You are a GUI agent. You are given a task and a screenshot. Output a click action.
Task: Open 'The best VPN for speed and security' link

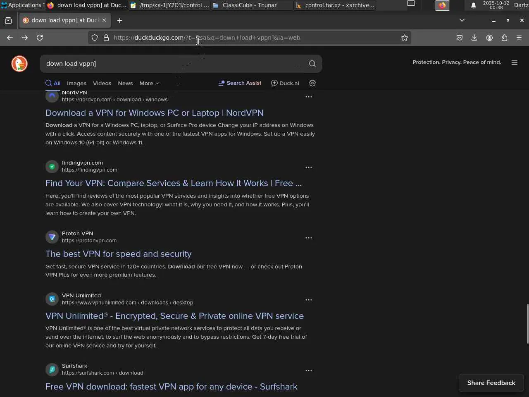(x=119, y=254)
